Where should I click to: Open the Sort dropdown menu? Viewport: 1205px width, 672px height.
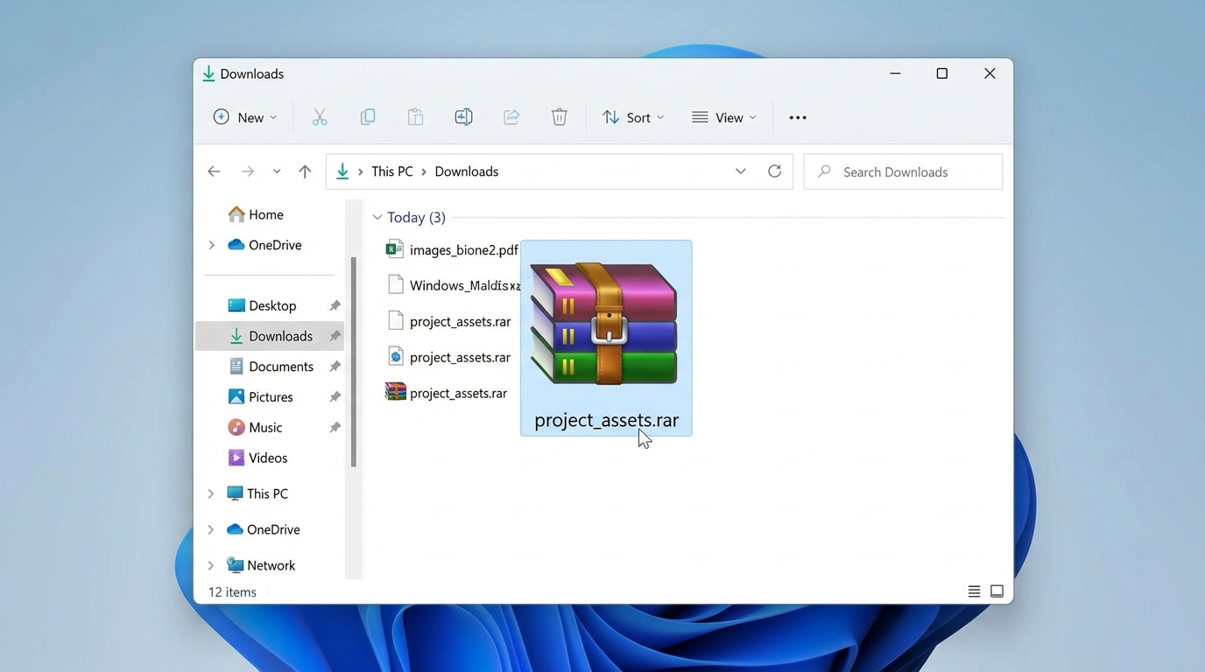[633, 117]
